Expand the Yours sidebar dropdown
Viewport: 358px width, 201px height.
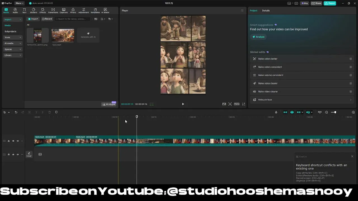click(13, 37)
